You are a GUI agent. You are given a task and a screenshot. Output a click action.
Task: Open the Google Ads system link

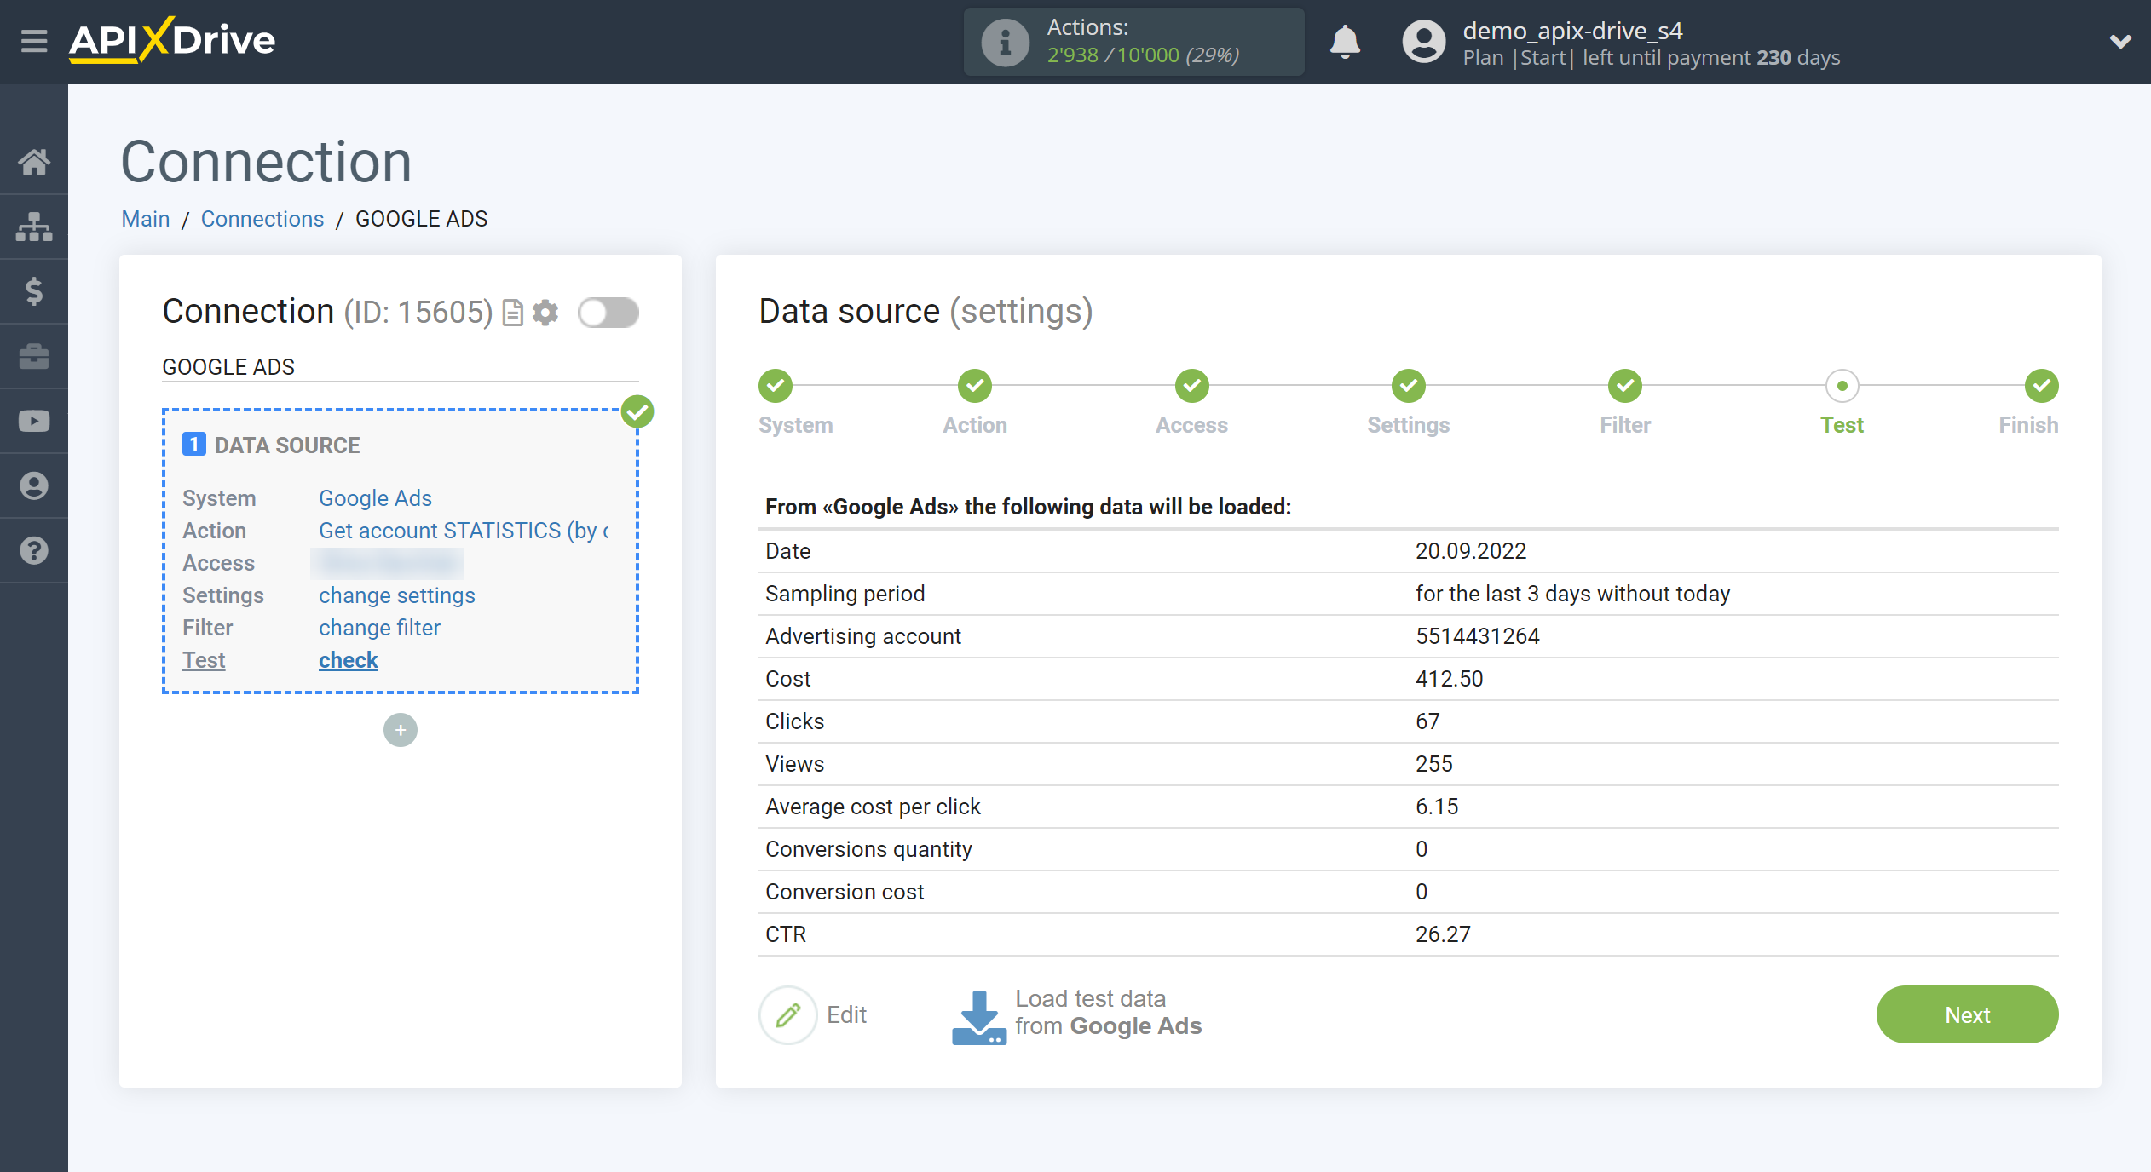[x=375, y=498]
